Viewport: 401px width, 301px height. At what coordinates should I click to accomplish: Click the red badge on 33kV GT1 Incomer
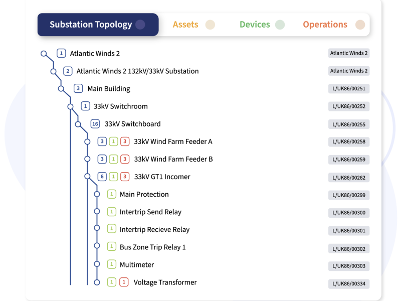coord(125,177)
